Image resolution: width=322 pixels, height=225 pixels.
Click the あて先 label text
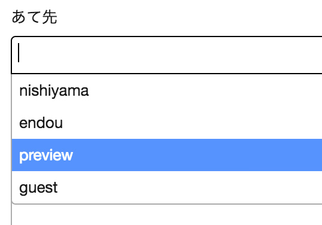[x=35, y=17]
